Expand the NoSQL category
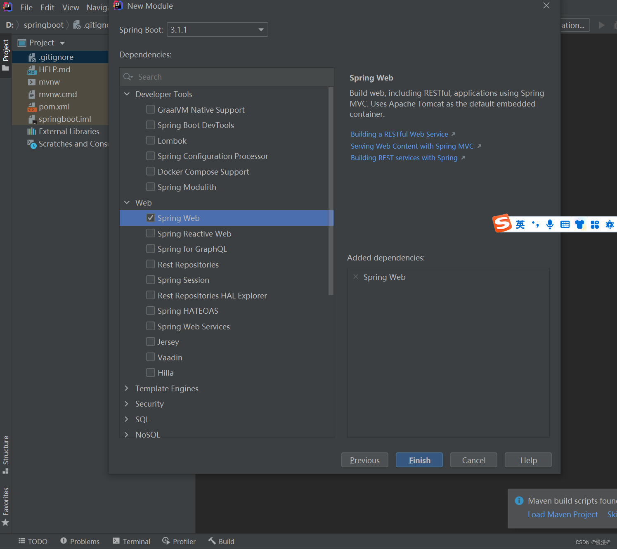Viewport: 617px width, 549px height. click(126, 435)
